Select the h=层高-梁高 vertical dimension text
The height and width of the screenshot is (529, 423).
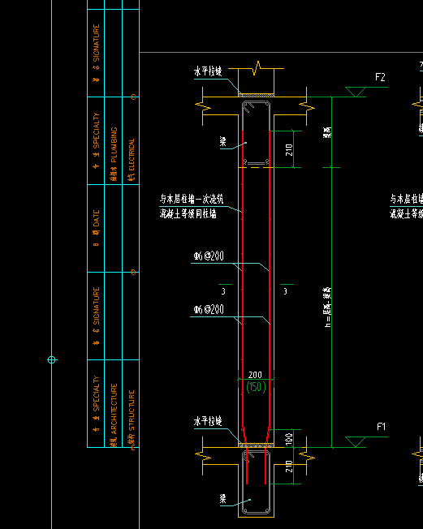click(327, 308)
